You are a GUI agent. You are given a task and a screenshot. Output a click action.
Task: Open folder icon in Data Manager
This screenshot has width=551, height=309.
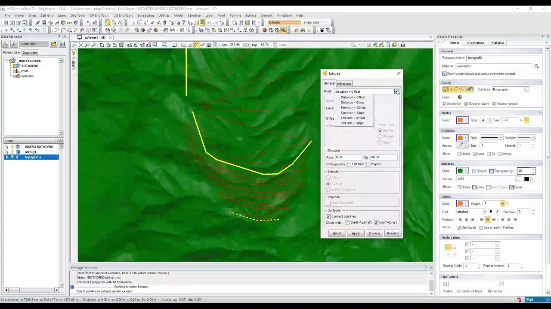(x=53, y=44)
